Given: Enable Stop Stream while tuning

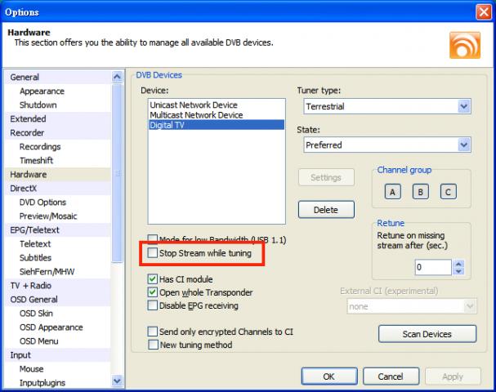Looking at the screenshot, I should coord(153,254).
